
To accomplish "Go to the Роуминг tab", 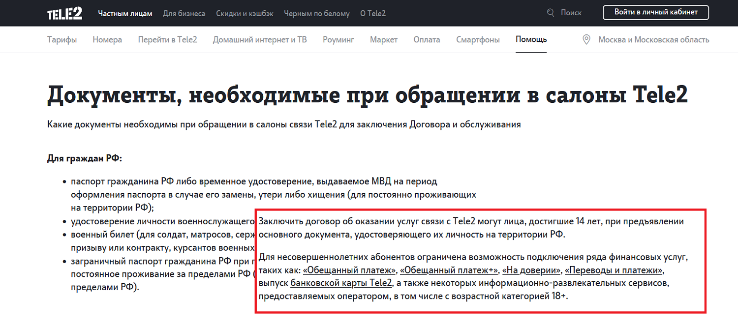I will pos(338,40).
